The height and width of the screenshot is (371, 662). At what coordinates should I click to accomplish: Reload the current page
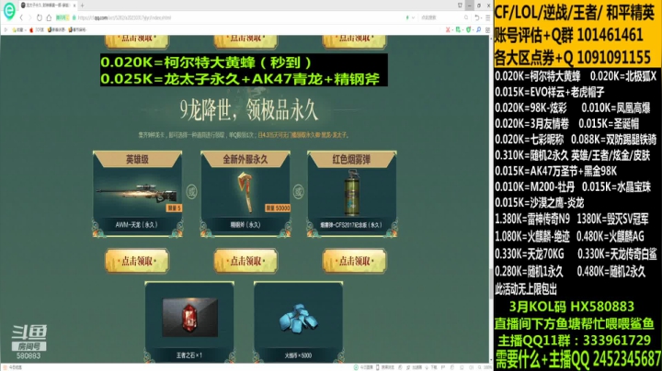(40, 17)
